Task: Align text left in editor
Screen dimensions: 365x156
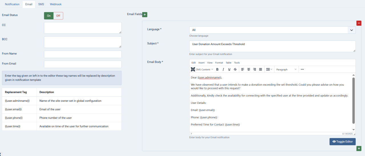Action: point(243,69)
